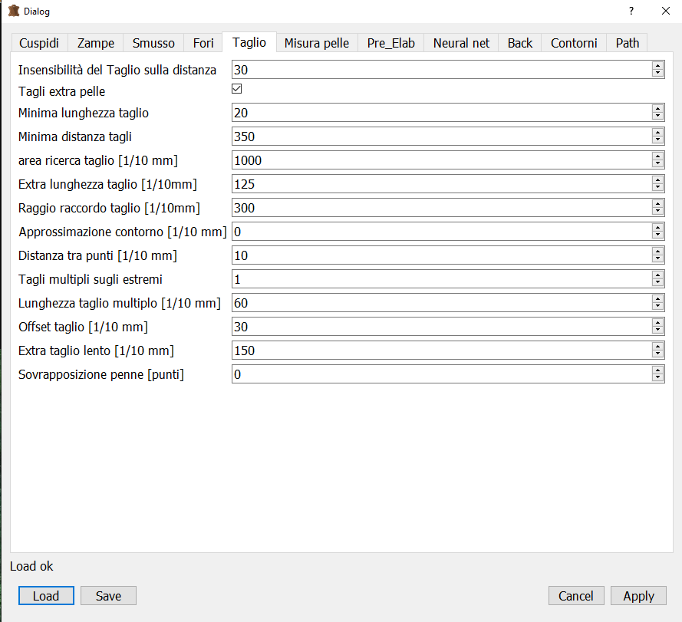Go to the Contorni tab
Screen dimensions: 682x622
point(574,43)
